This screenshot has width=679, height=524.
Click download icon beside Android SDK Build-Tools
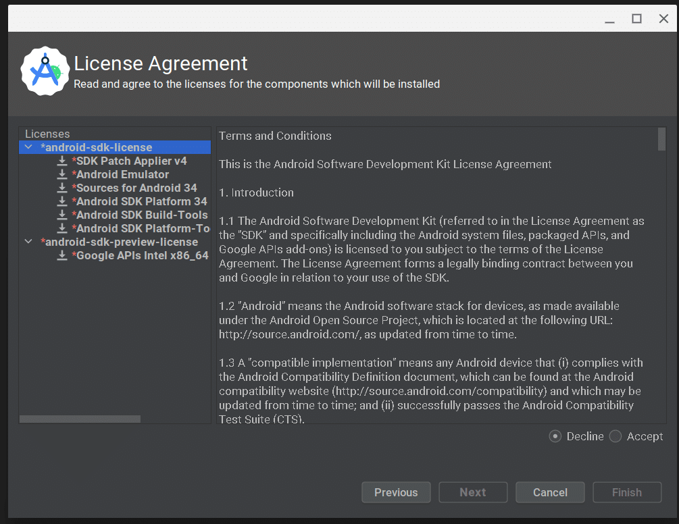point(62,215)
